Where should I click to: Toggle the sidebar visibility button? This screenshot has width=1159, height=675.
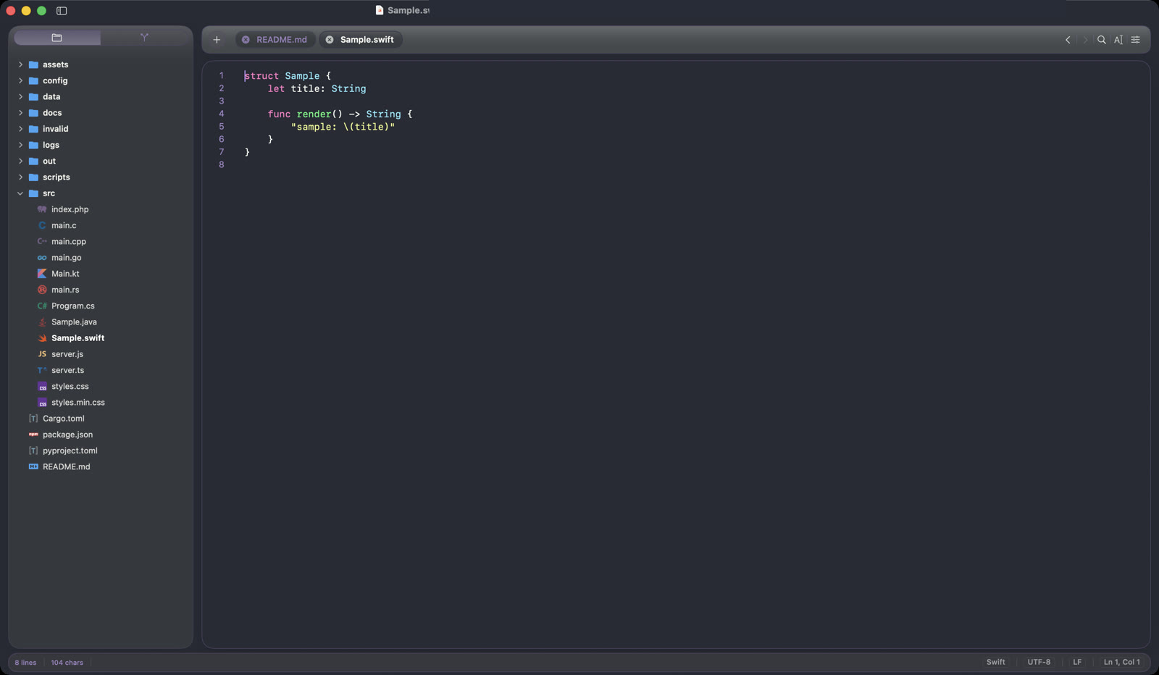click(x=62, y=11)
